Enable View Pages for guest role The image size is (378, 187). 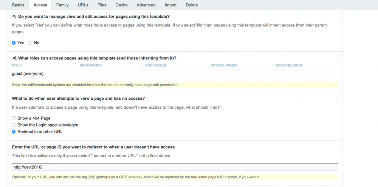[x=81, y=74]
